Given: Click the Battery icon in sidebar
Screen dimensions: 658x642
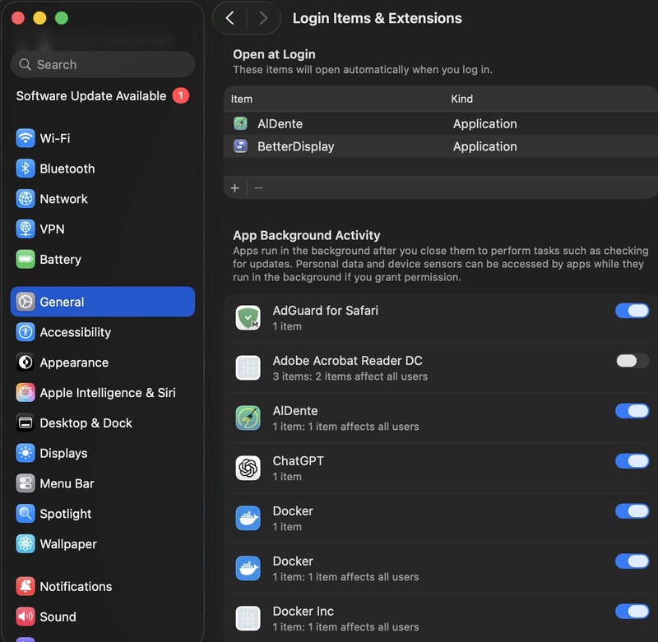Looking at the screenshot, I should 25,259.
